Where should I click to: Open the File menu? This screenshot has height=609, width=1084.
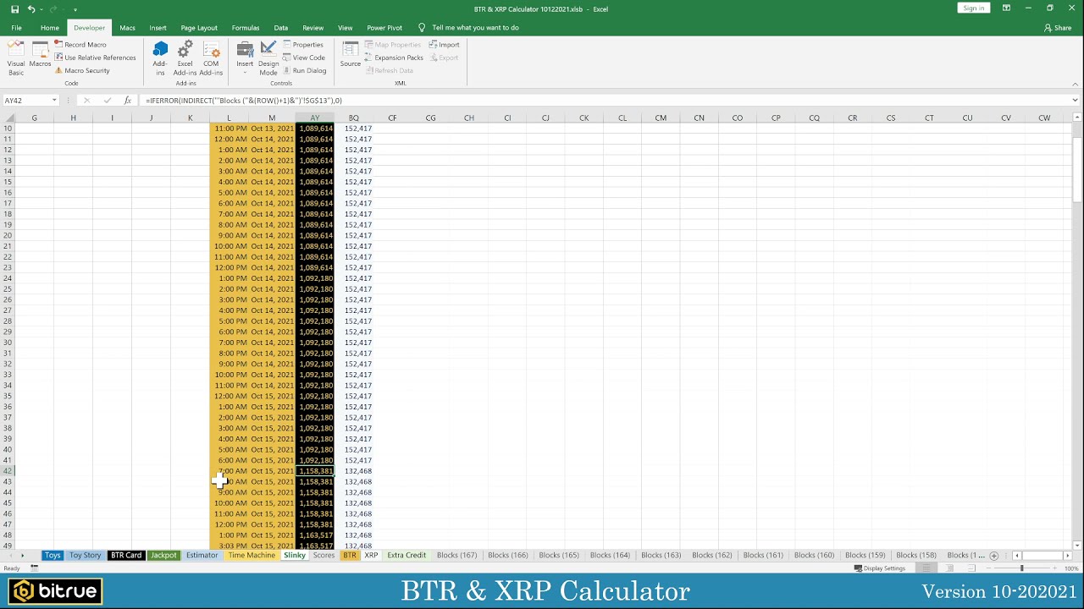click(x=16, y=28)
